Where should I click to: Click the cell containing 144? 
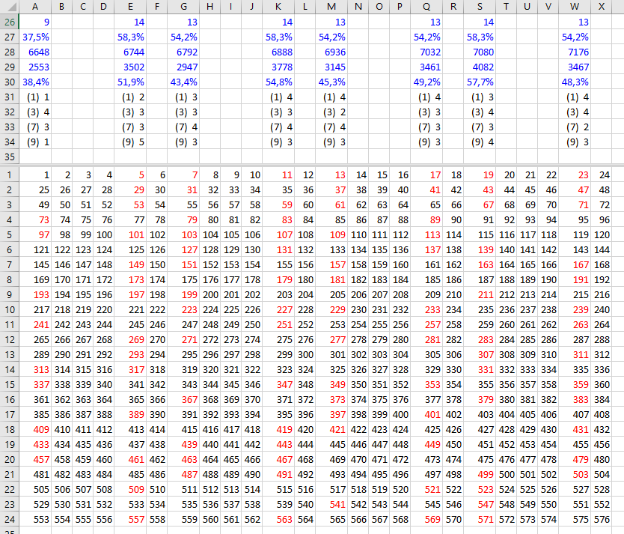tap(602, 249)
